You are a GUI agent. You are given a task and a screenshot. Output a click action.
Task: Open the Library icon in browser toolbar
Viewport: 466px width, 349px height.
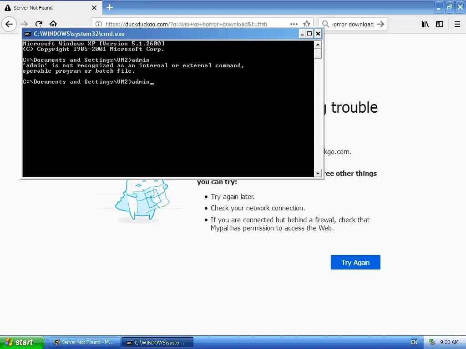pyautogui.click(x=425, y=24)
